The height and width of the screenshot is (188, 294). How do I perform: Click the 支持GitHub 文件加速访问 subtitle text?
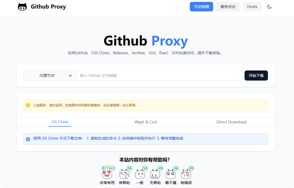tap(145, 53)
